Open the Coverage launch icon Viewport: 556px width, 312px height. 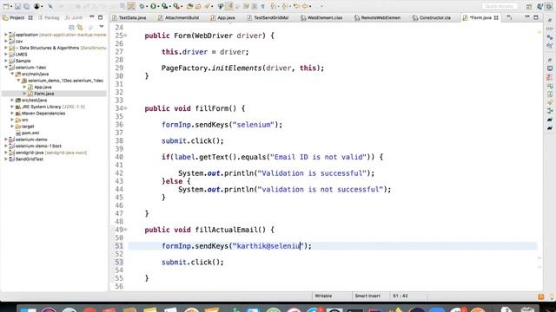[164, 6]
